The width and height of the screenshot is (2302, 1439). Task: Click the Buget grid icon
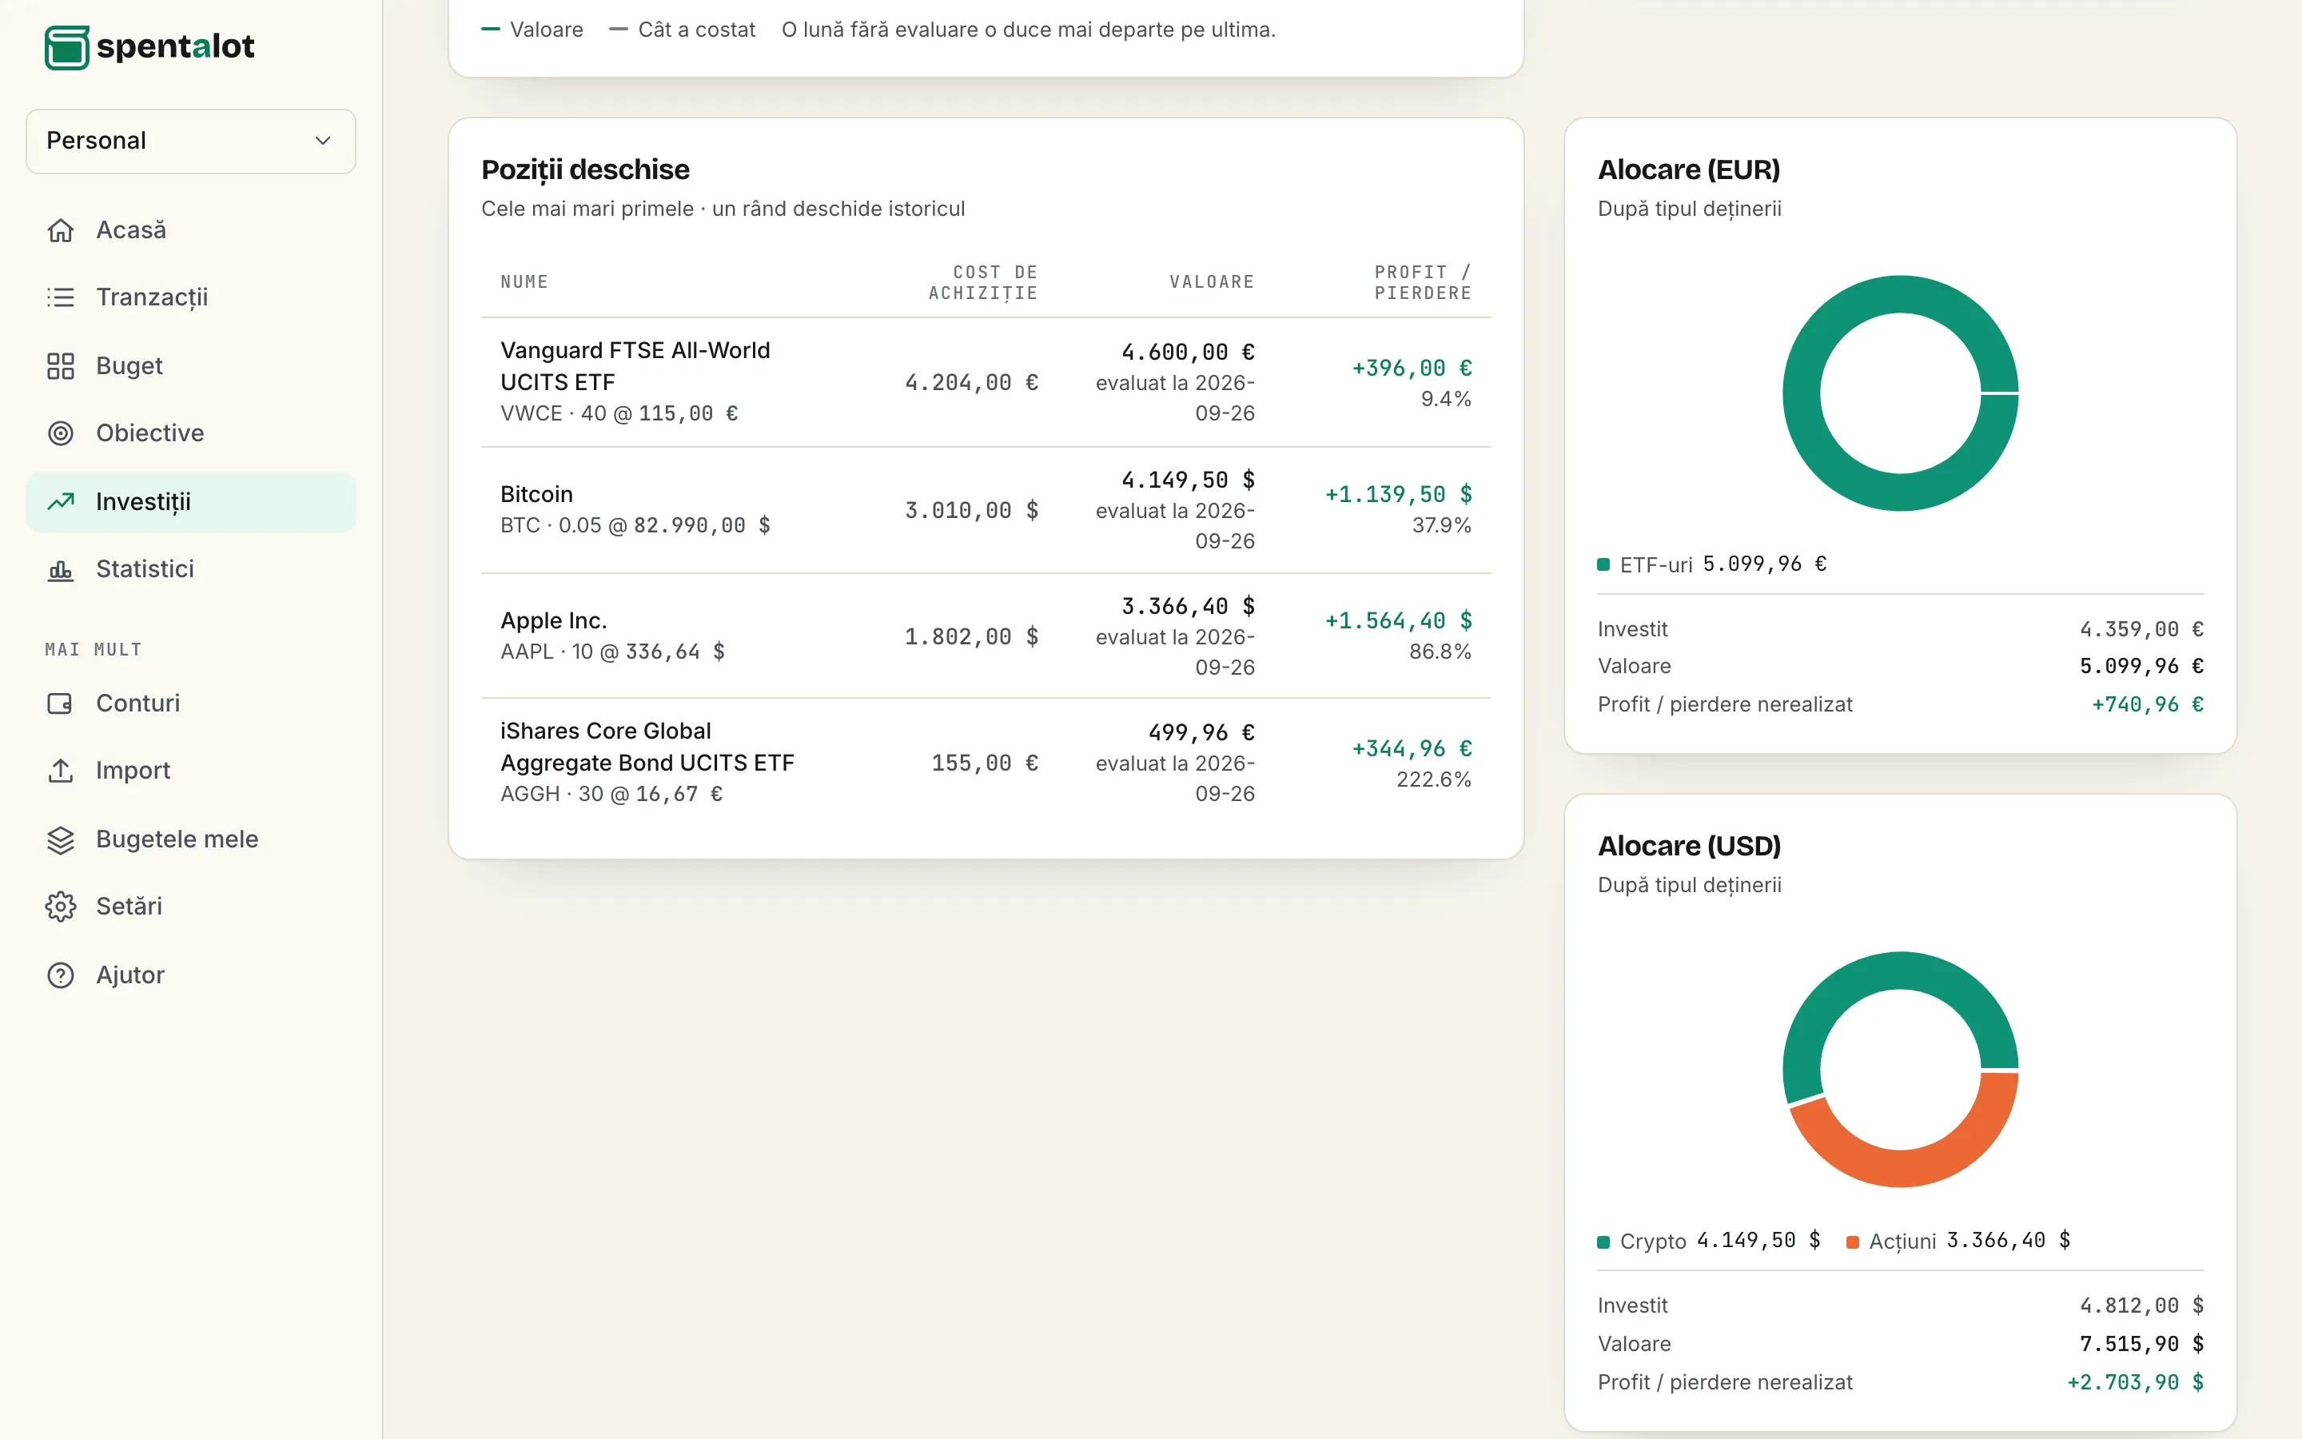61,365
